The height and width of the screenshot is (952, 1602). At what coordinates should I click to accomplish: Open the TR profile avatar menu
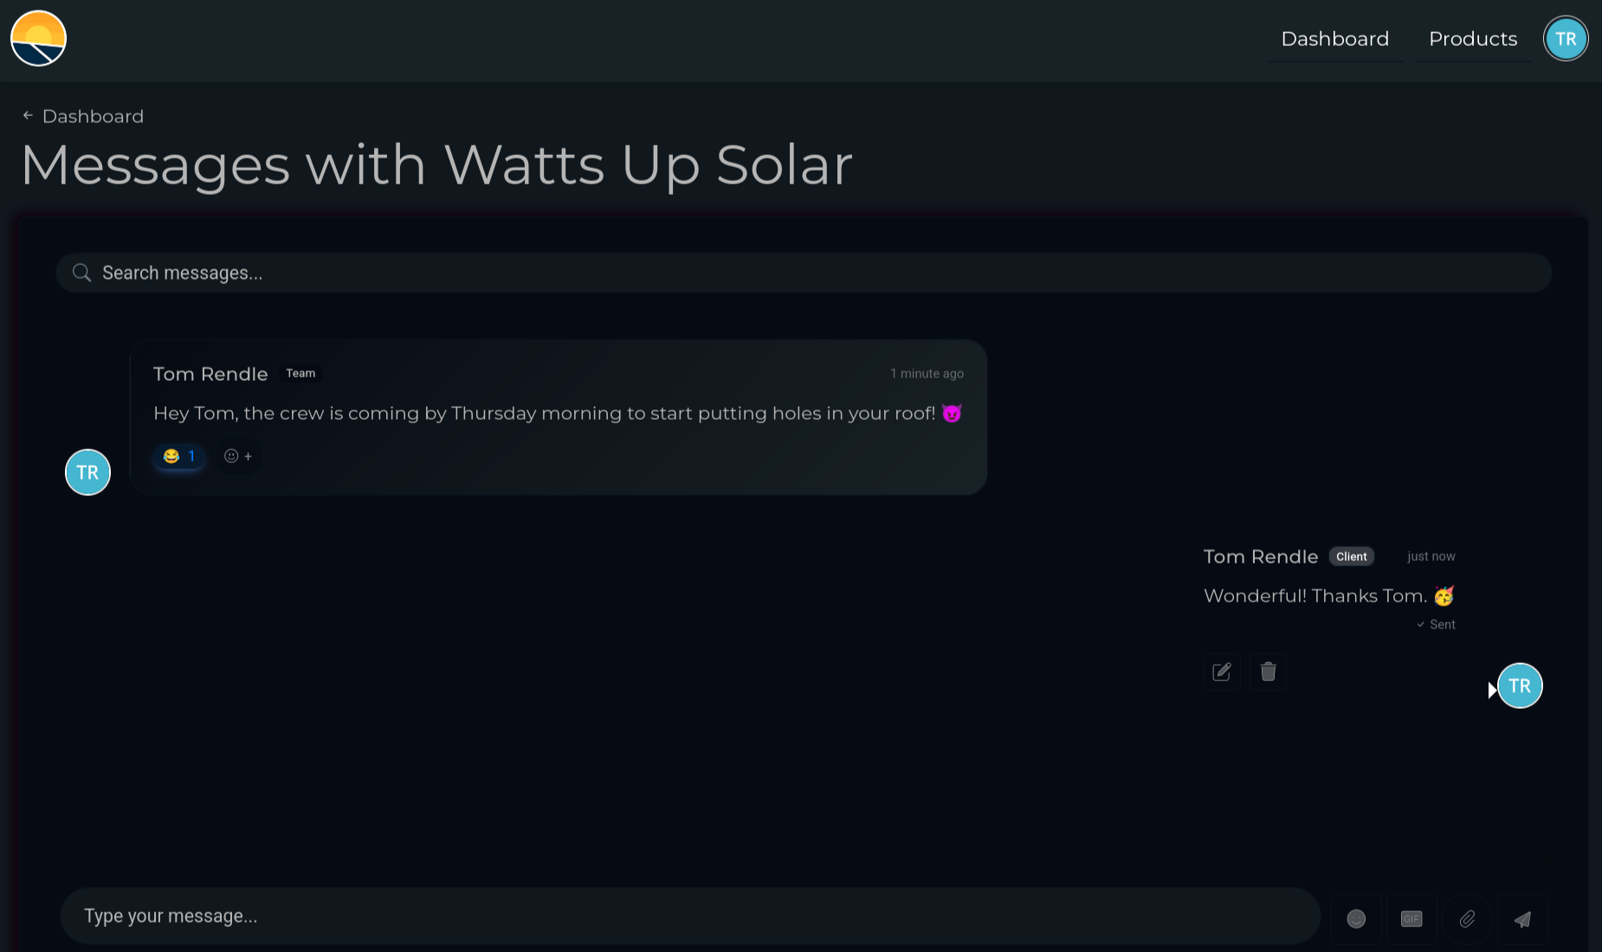click(1566, 38)
